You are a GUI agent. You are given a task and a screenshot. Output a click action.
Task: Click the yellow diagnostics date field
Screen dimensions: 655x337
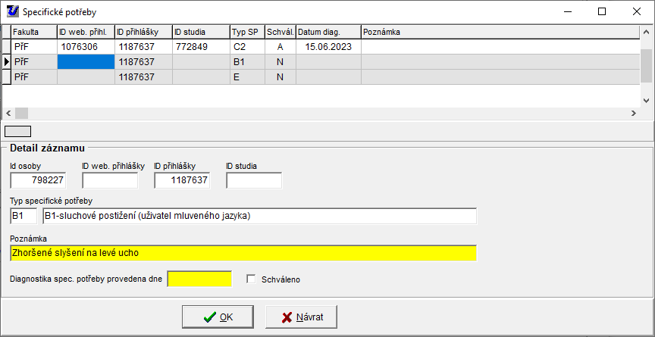click(199, 279)
